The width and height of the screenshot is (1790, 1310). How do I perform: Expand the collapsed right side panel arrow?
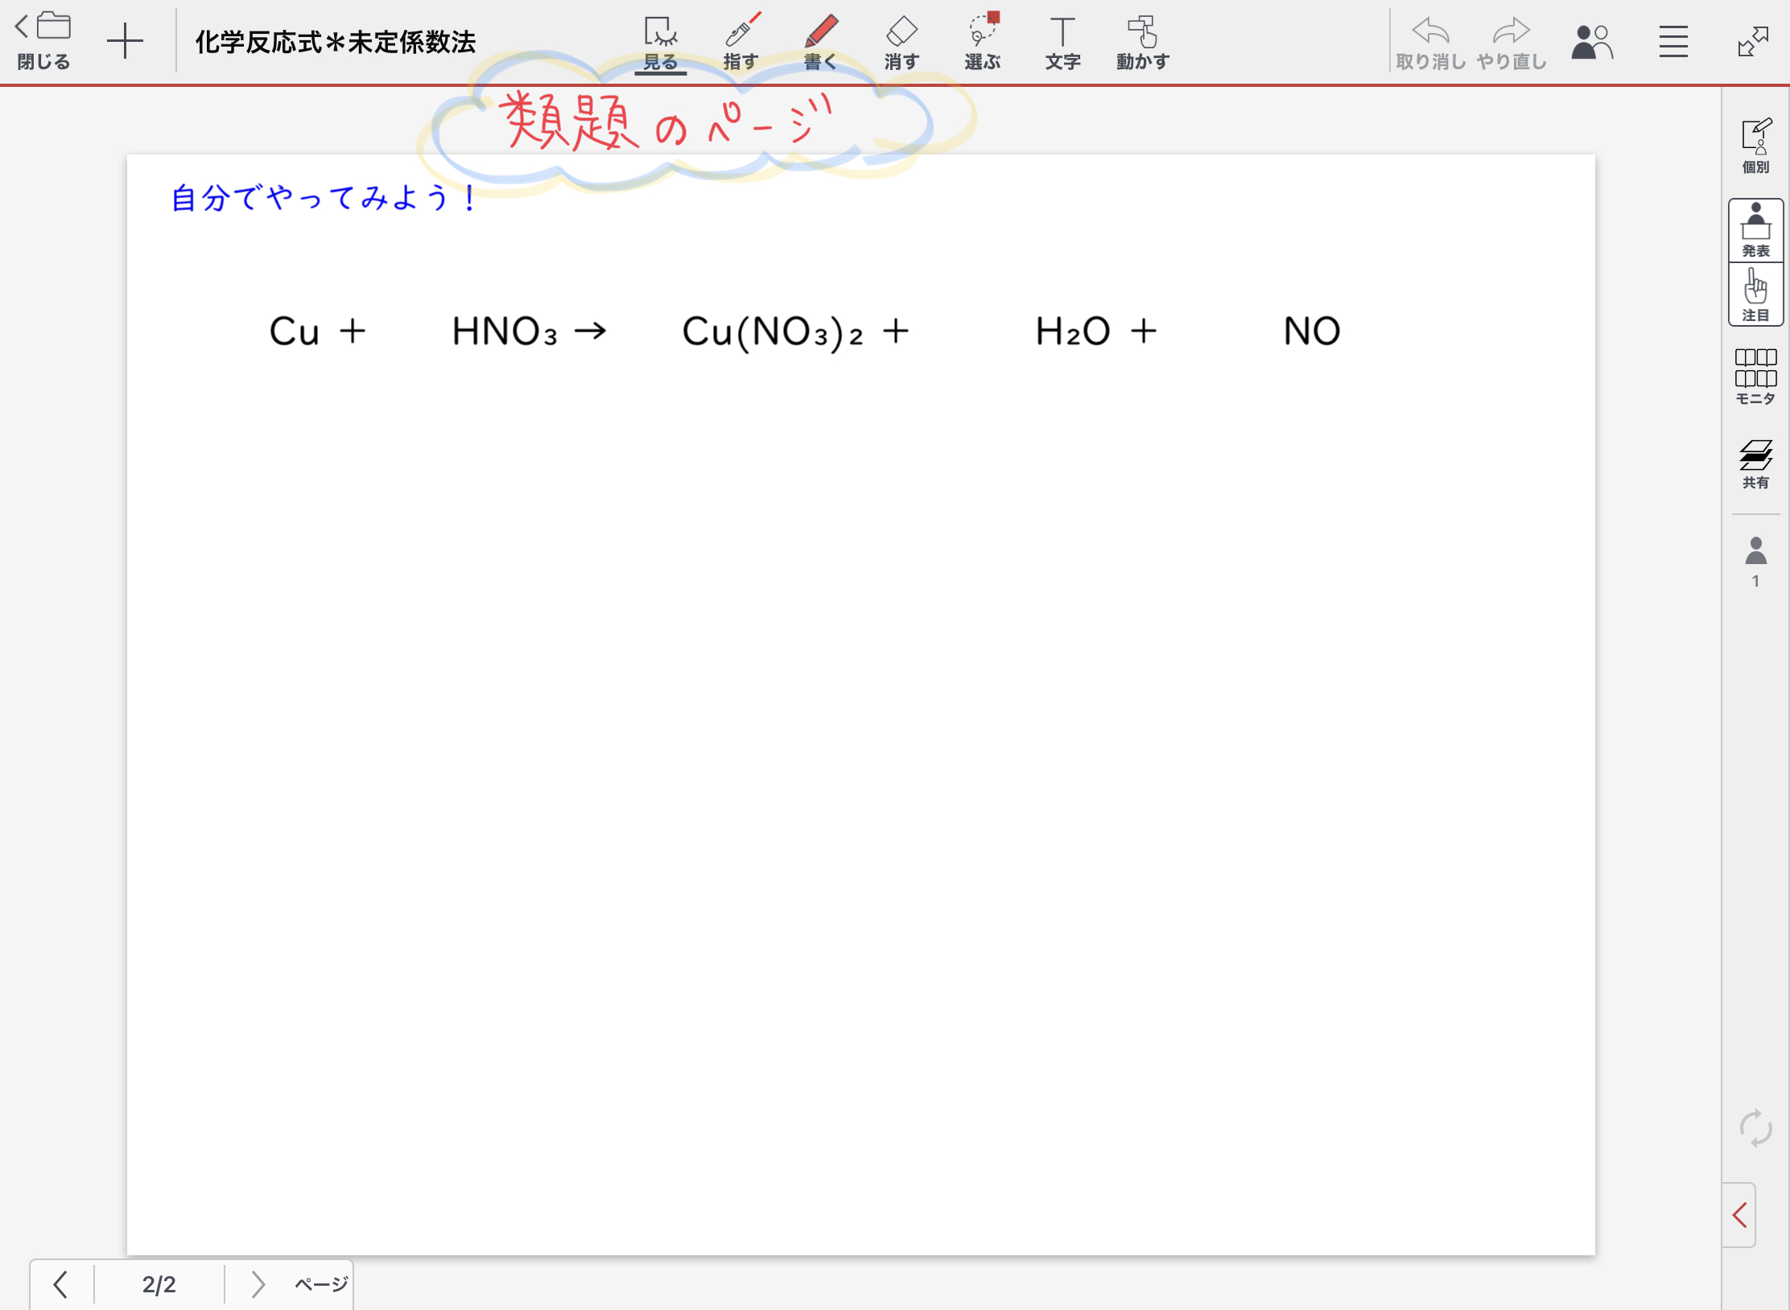pos(1739,1215)
